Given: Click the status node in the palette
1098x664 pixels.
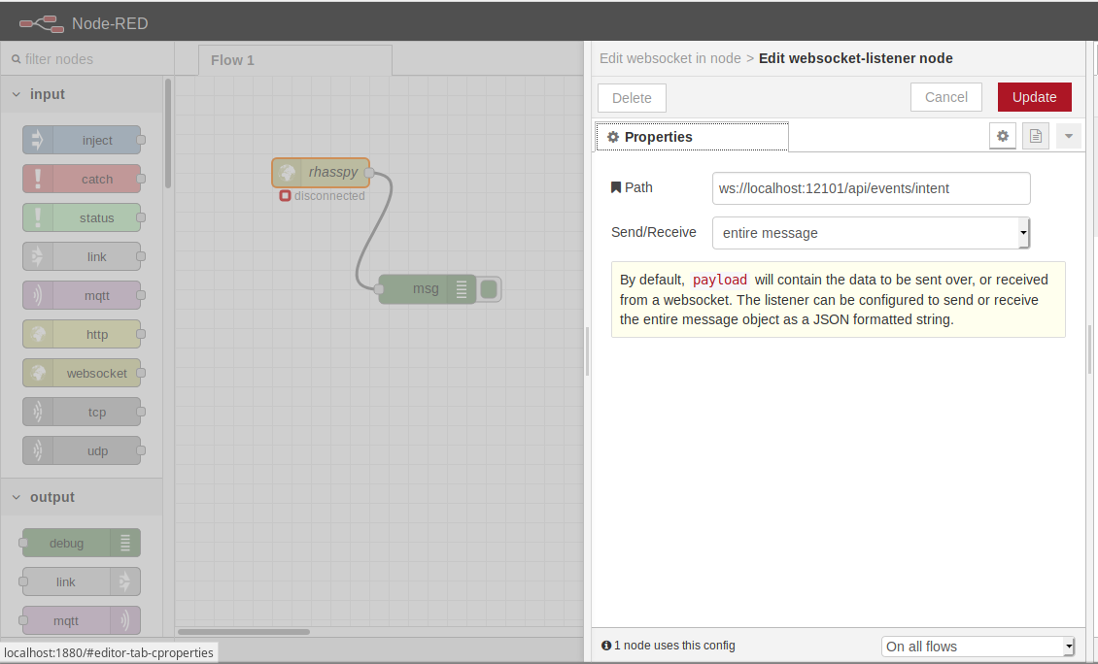Looking at the screenshot, I should tap(82, 217).
